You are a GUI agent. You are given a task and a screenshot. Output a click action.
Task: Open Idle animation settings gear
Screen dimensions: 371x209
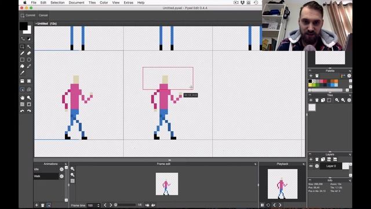[x=62, y=169]
